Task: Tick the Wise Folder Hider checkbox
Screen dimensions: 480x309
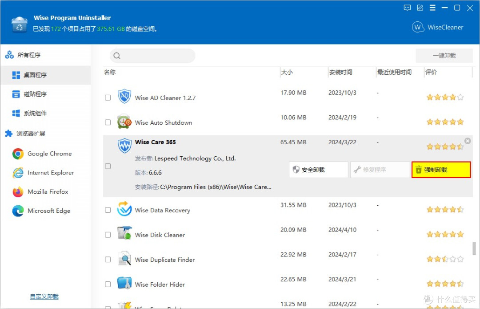Action: coord(108,285)
